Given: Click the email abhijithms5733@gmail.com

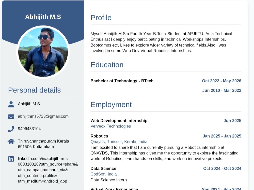Looking at the screenshot, I should [x=43, y=116].
